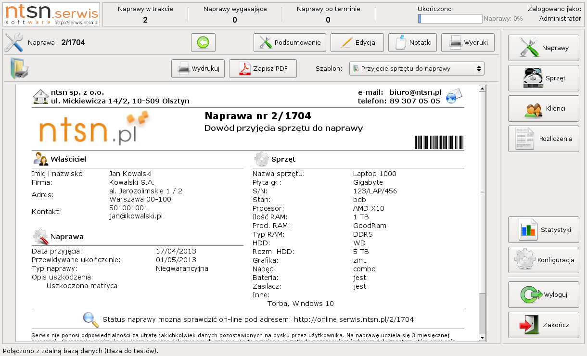Click the Ukończono progress bar
Image resolution: width=587 pixels, height=356 pixels.
(450, 19)
